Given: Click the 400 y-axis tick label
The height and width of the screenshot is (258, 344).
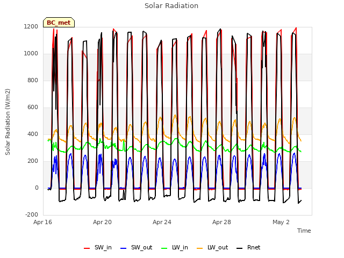Looking at the screenshot, I should click(33, 134).
